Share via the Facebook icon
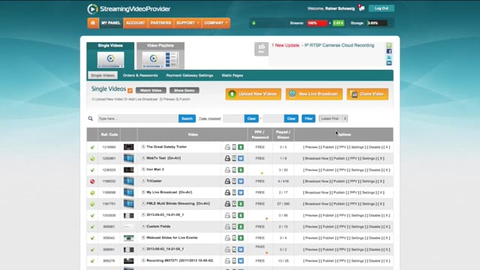The width and height of the screenshot is (480, 270). coord(389,51)
